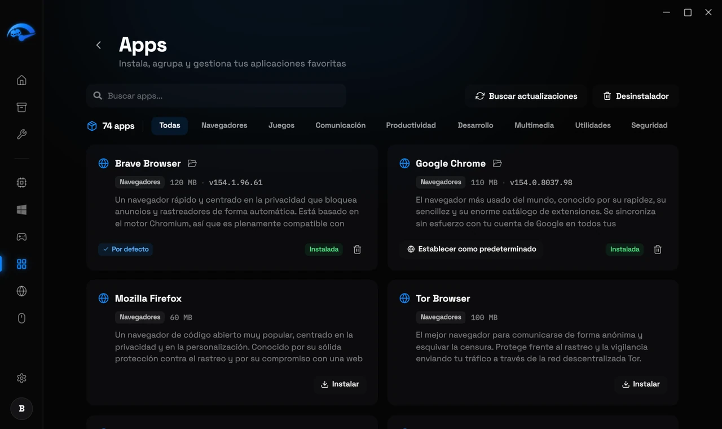
Task: Switch to the Utilidades tab
Action: click(x=593, y=125)
